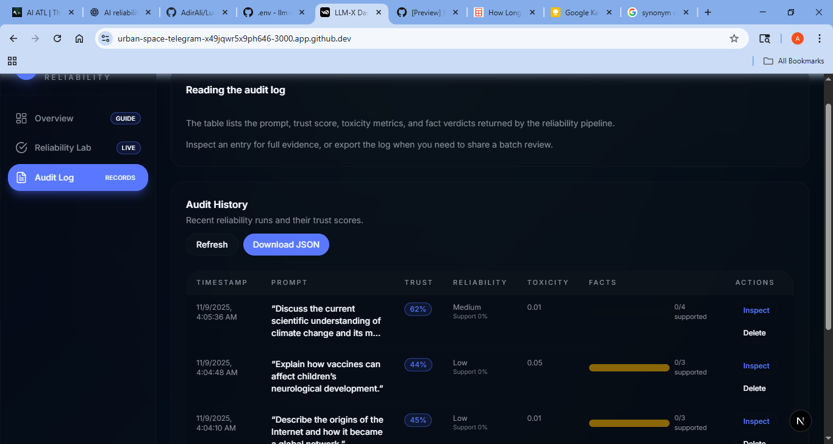Click the TOXICITY column header
Viewport: 833px width, 444px height.
coord(548,282)
